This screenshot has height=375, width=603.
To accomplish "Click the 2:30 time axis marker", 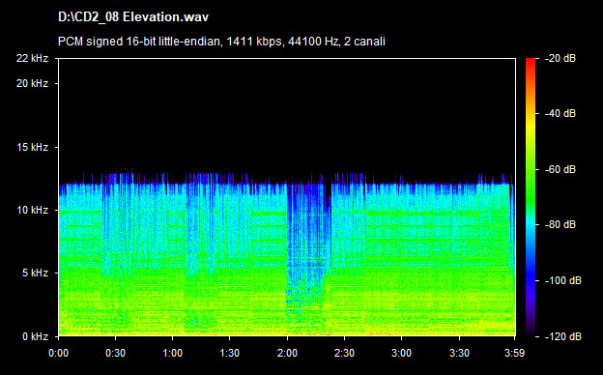I will point(344,353).
